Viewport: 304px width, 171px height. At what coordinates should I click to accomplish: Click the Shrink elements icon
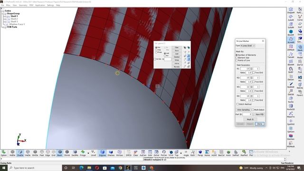click(x=67, y=153)
